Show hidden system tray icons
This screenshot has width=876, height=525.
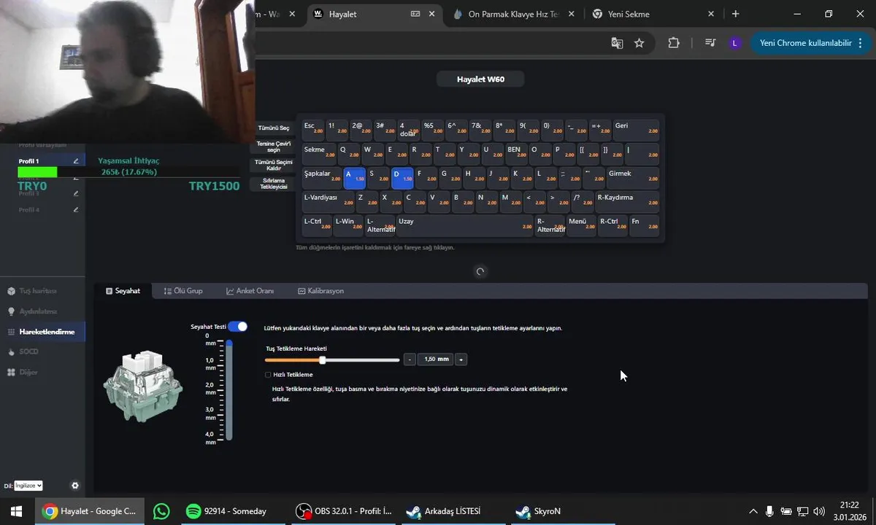coord(753,511)
